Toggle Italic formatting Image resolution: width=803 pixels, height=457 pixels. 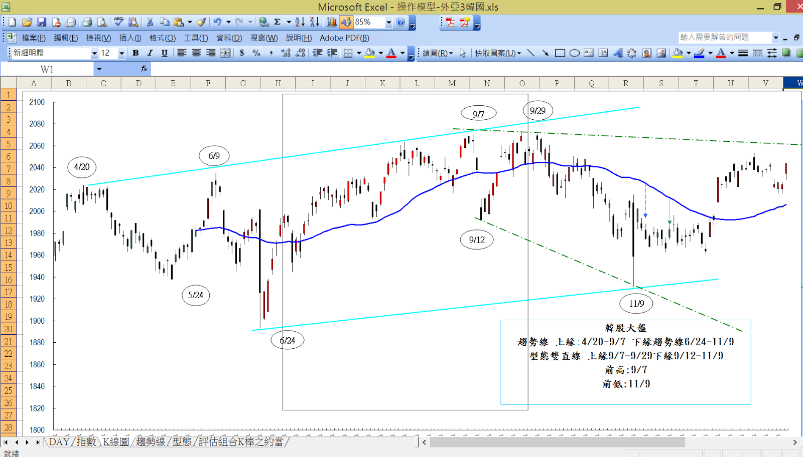150,53
